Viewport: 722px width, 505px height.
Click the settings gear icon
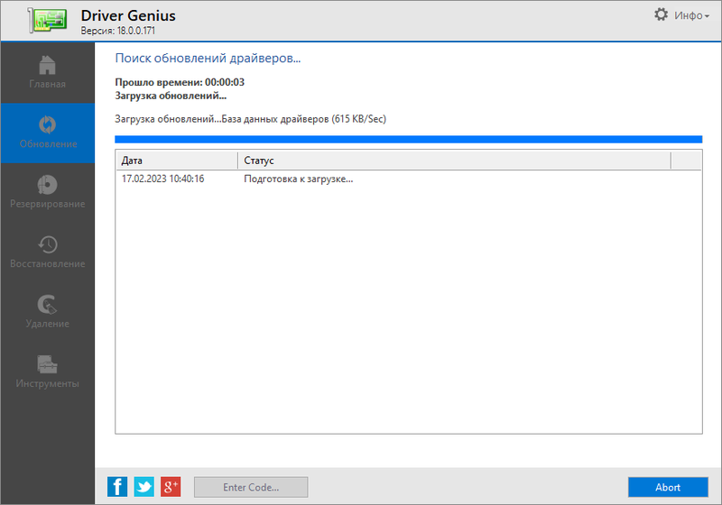(x=661, y=14)
